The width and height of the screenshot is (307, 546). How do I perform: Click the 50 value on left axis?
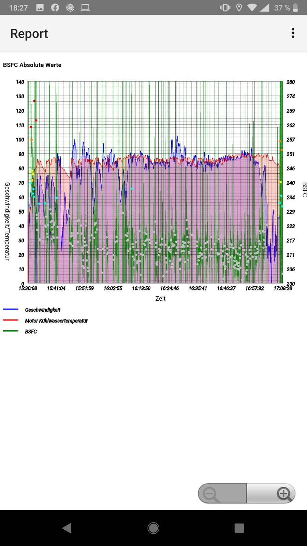point(21,212)
